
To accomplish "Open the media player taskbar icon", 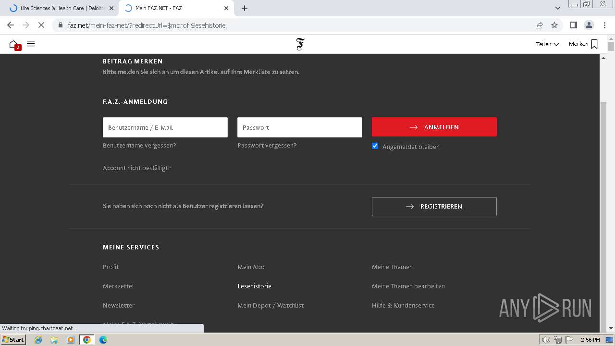I will (71, 340).
